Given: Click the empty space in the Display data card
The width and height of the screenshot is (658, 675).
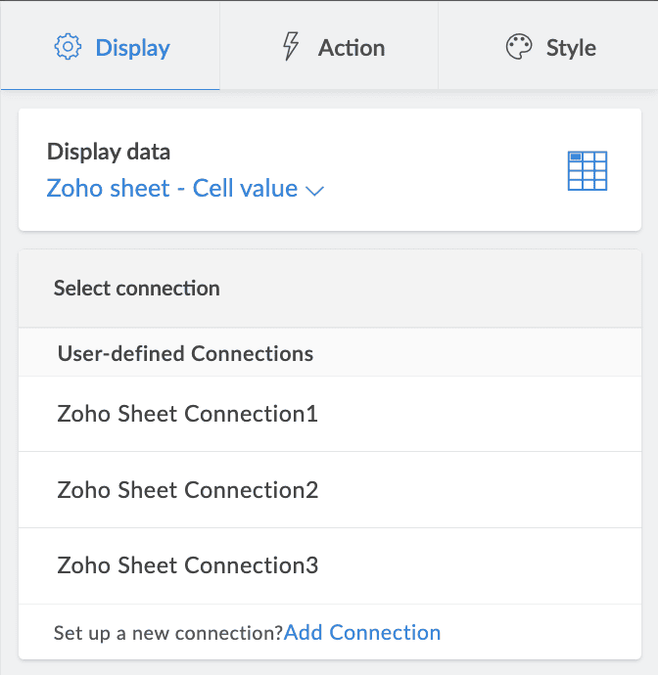Looking at the screenshot, I should pos(441,171).
